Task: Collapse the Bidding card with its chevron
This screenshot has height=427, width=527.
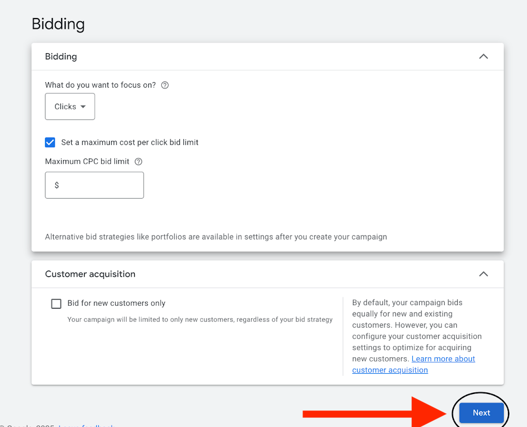Action: click(483, 56)
